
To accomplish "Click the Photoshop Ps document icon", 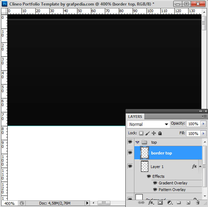I will point(5,4).
